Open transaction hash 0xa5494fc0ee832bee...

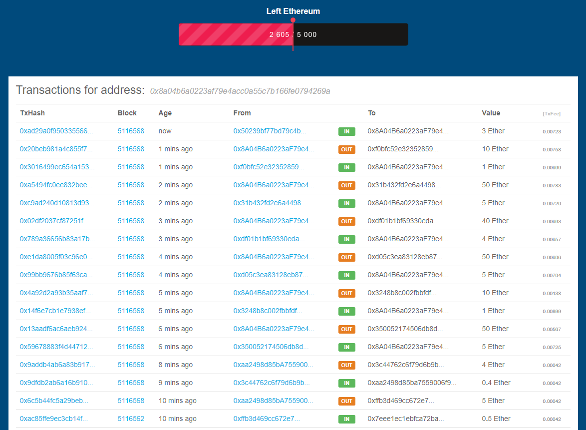pos(56,185)
